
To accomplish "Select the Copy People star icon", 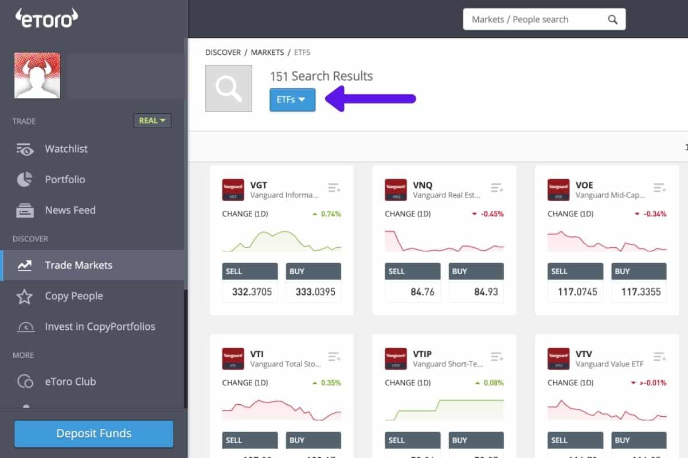I will [24, 296].
